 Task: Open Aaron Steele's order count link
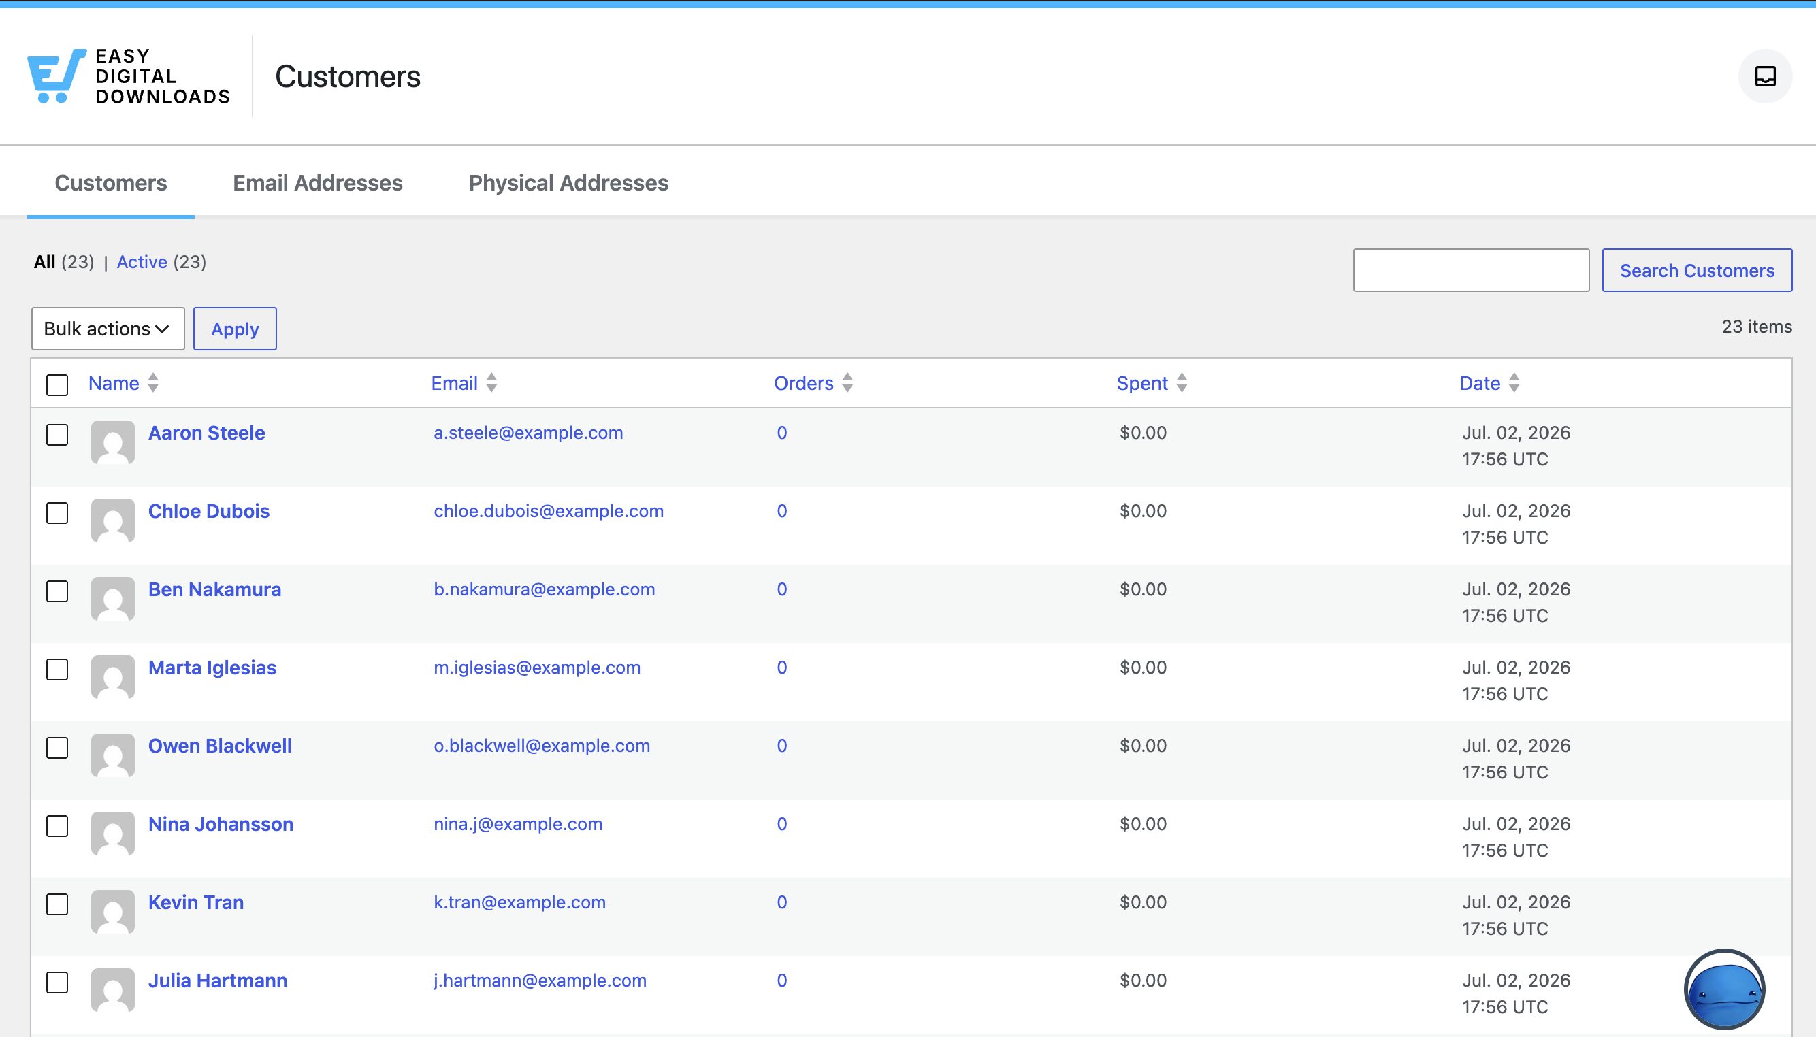coord(781,432)
